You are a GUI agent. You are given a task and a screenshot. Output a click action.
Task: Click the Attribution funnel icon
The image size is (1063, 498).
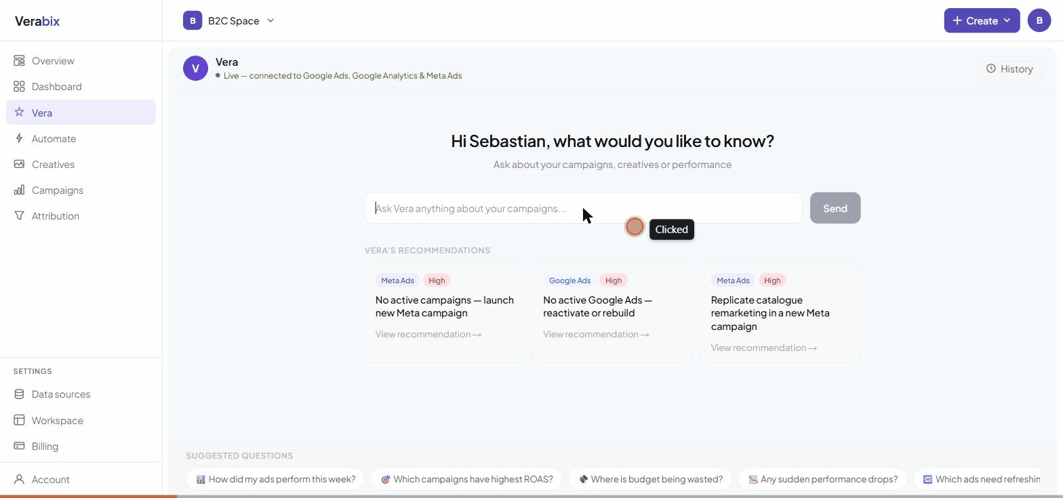click(x=19, y=215)
